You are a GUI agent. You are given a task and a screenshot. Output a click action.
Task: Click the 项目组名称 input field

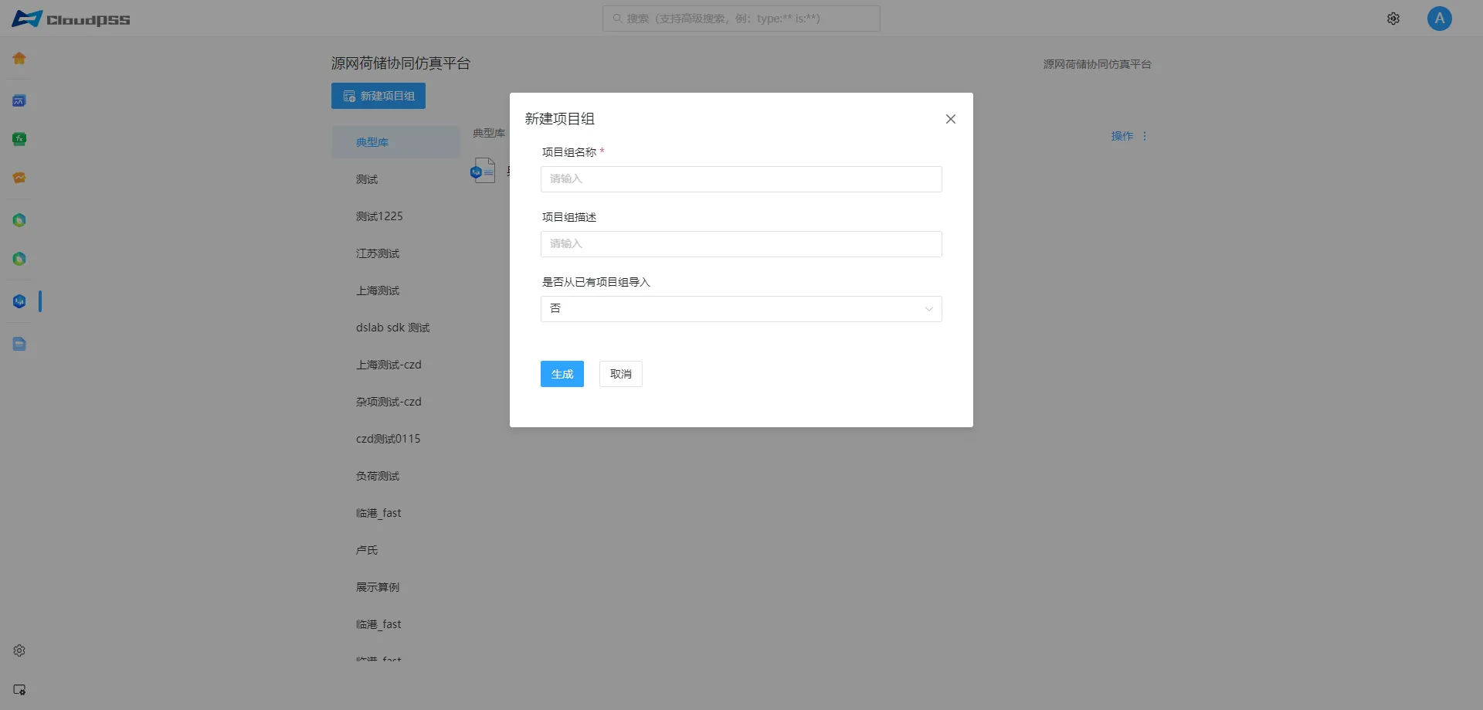pos(741,179)
